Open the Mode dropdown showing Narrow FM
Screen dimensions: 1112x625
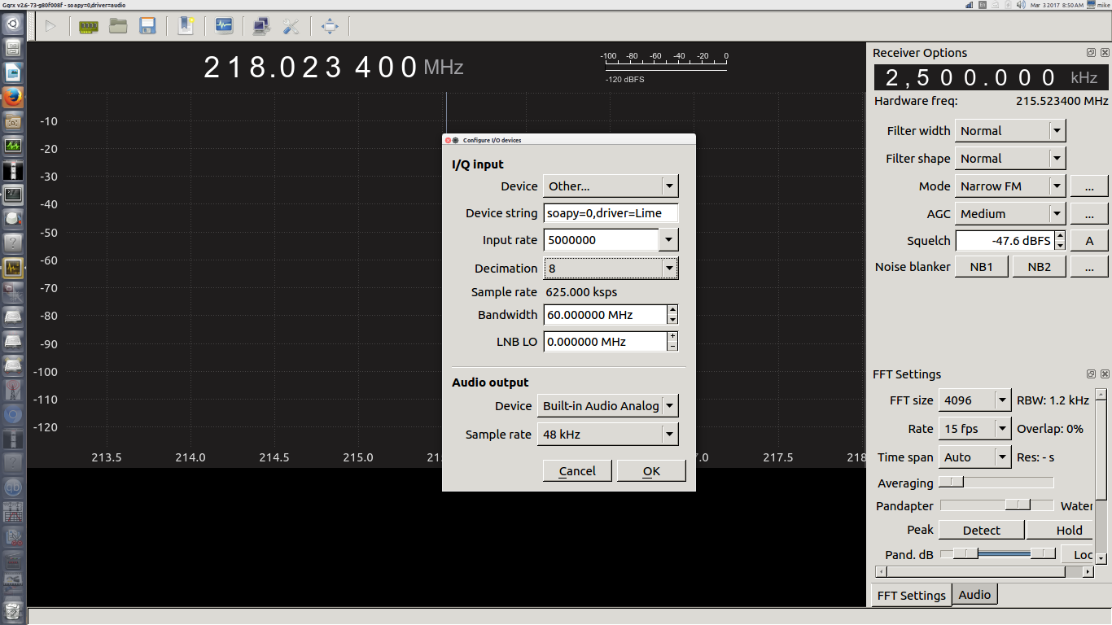1010,186
